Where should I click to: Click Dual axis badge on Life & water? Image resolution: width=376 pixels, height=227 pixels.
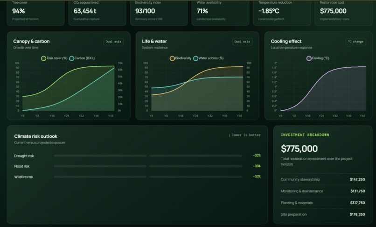[x=242, y=42]
